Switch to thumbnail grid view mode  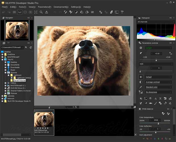tap(14, 12)
